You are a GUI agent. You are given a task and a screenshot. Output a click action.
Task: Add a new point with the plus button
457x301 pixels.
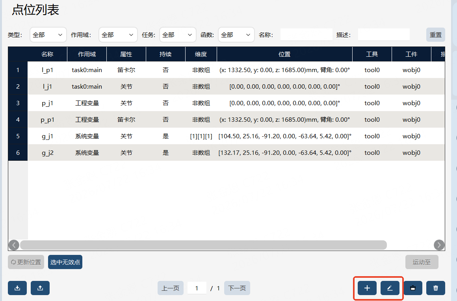coord(367,288)
